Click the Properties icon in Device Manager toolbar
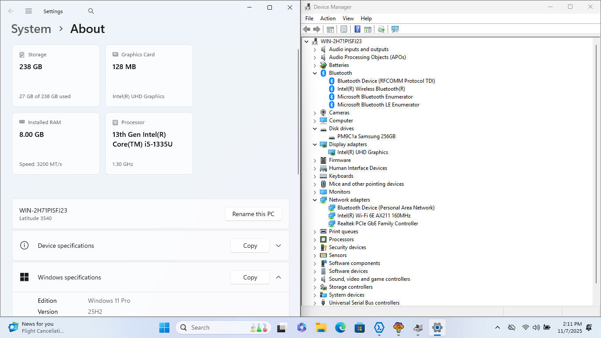 (344, 29)
